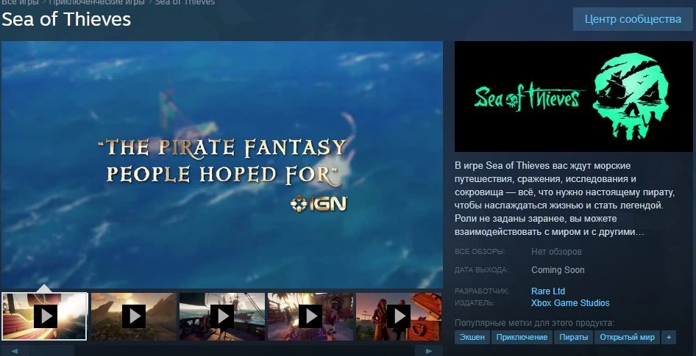Click the Sea of Thieves page title
The height and width of the screenshot is (356, 696).
(x=66, y=19)
